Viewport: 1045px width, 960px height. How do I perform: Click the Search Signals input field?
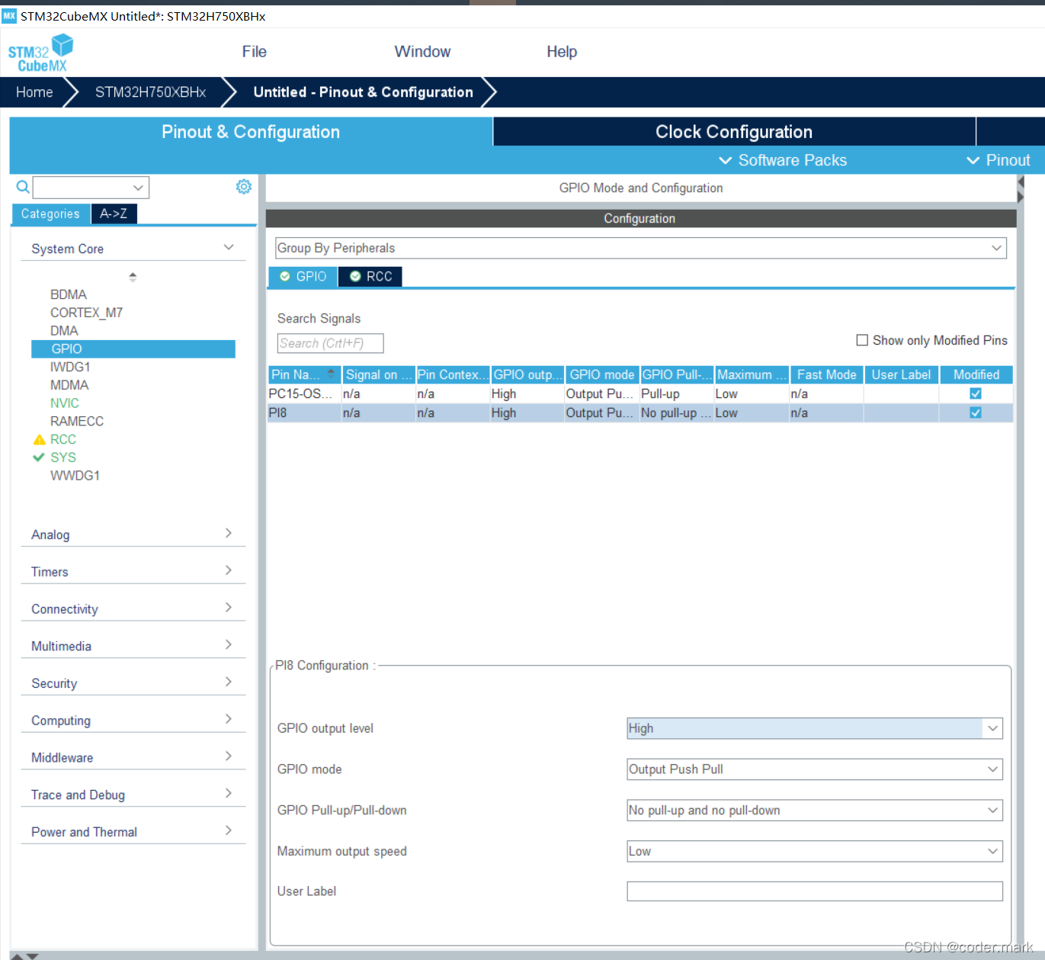pyautogui.click(x=330, y=343)
